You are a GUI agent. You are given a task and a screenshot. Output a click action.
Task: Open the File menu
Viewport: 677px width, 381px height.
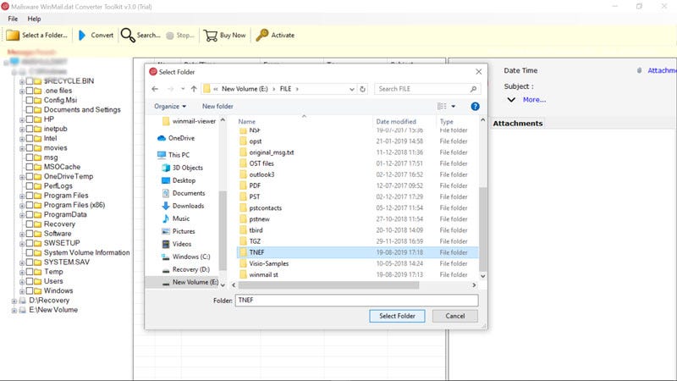(13, 19)
